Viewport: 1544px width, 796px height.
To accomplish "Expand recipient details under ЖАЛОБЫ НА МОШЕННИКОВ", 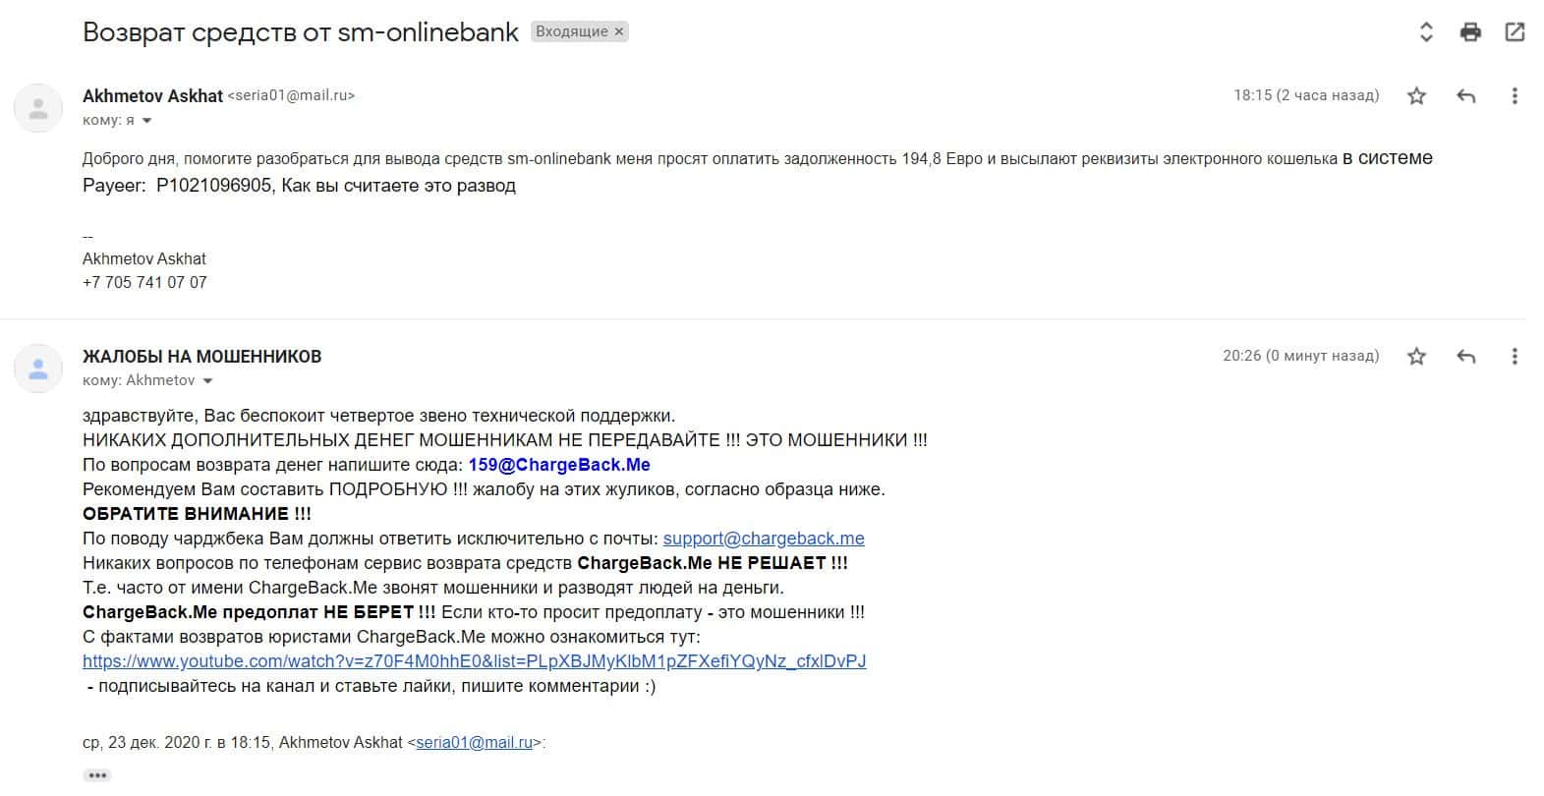I will click(x=207, y=381).
